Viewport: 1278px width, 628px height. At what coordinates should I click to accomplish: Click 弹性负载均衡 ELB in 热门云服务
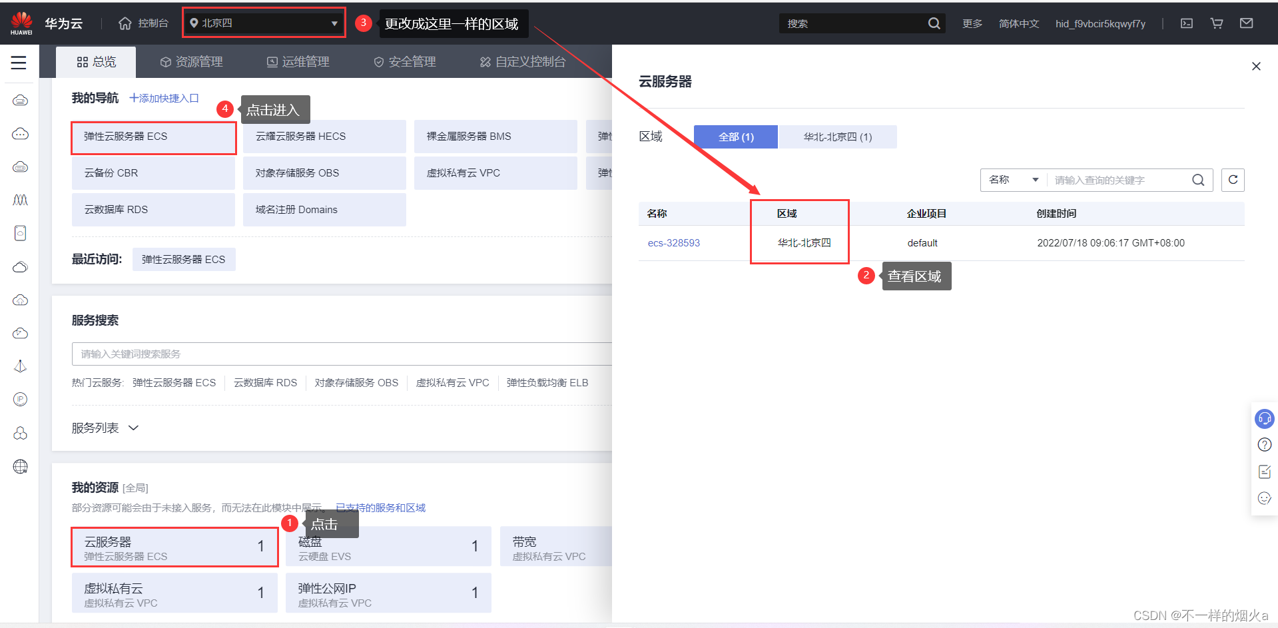[x=547, y=383]
